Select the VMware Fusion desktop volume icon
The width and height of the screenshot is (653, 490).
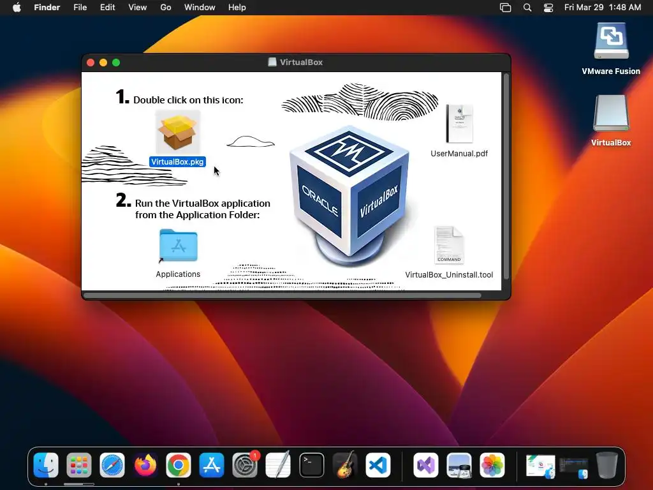coord(611,40)
